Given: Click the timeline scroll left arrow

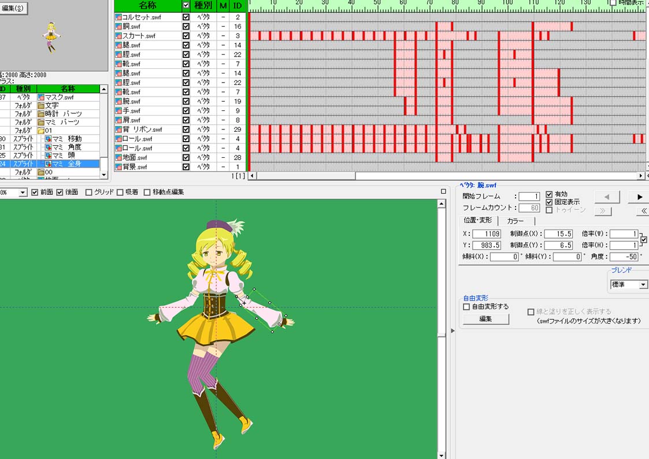Looking at the screenshot, I should click(x=252, y=176).
